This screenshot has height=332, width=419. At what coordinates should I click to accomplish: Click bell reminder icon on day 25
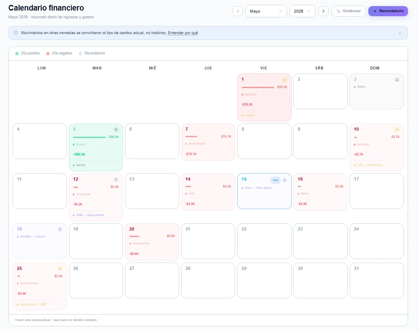[x=60, y=269]
